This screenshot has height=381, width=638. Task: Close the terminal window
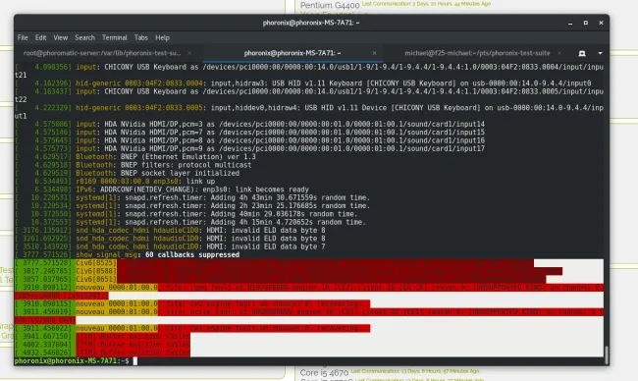tap(601, 23)
